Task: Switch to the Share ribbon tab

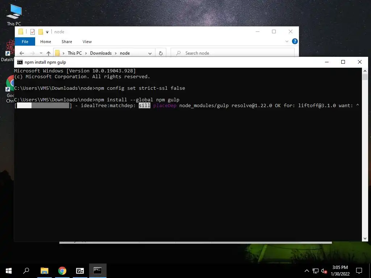Action: click(x=67, y=42)
